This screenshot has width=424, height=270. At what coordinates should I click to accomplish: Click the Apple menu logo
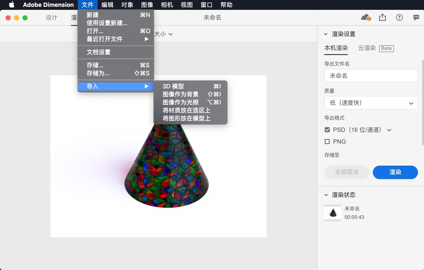11,4
